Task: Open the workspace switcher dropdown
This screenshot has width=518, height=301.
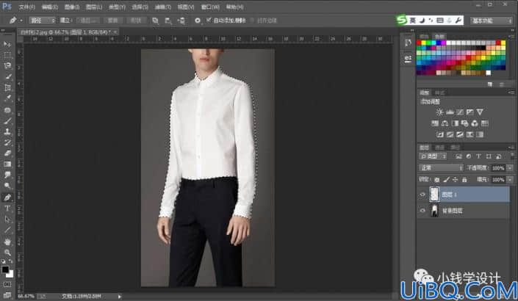Action: coord(492,21)
